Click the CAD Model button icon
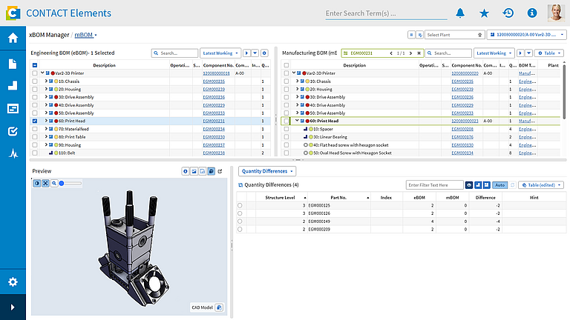This screenshot has height=320, width=570. (x=219, y=307)
